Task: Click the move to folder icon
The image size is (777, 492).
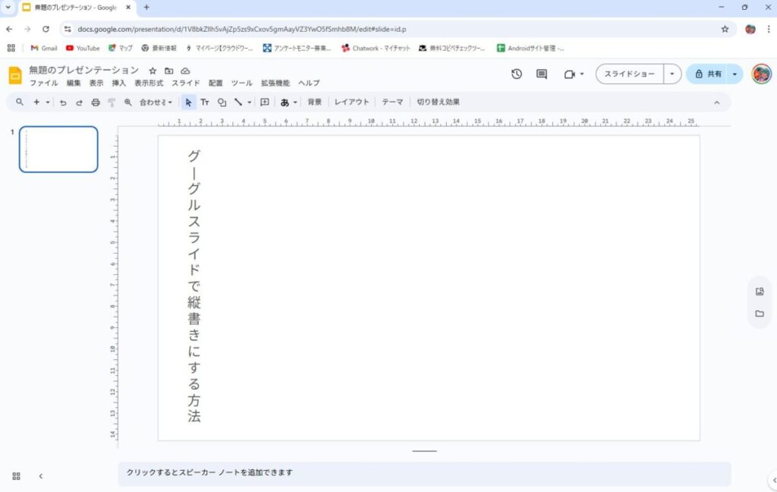Action: click(169, 71)
